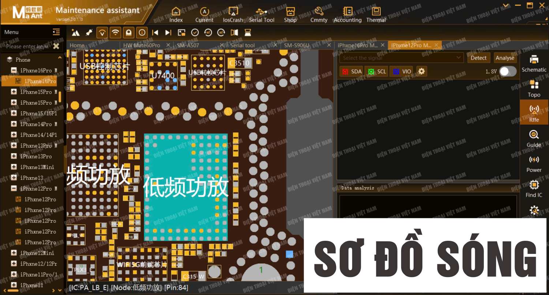The image size is (549, 295).
Task: Switch to the iPhxne16Pro M tab
Action: point(358,45)
